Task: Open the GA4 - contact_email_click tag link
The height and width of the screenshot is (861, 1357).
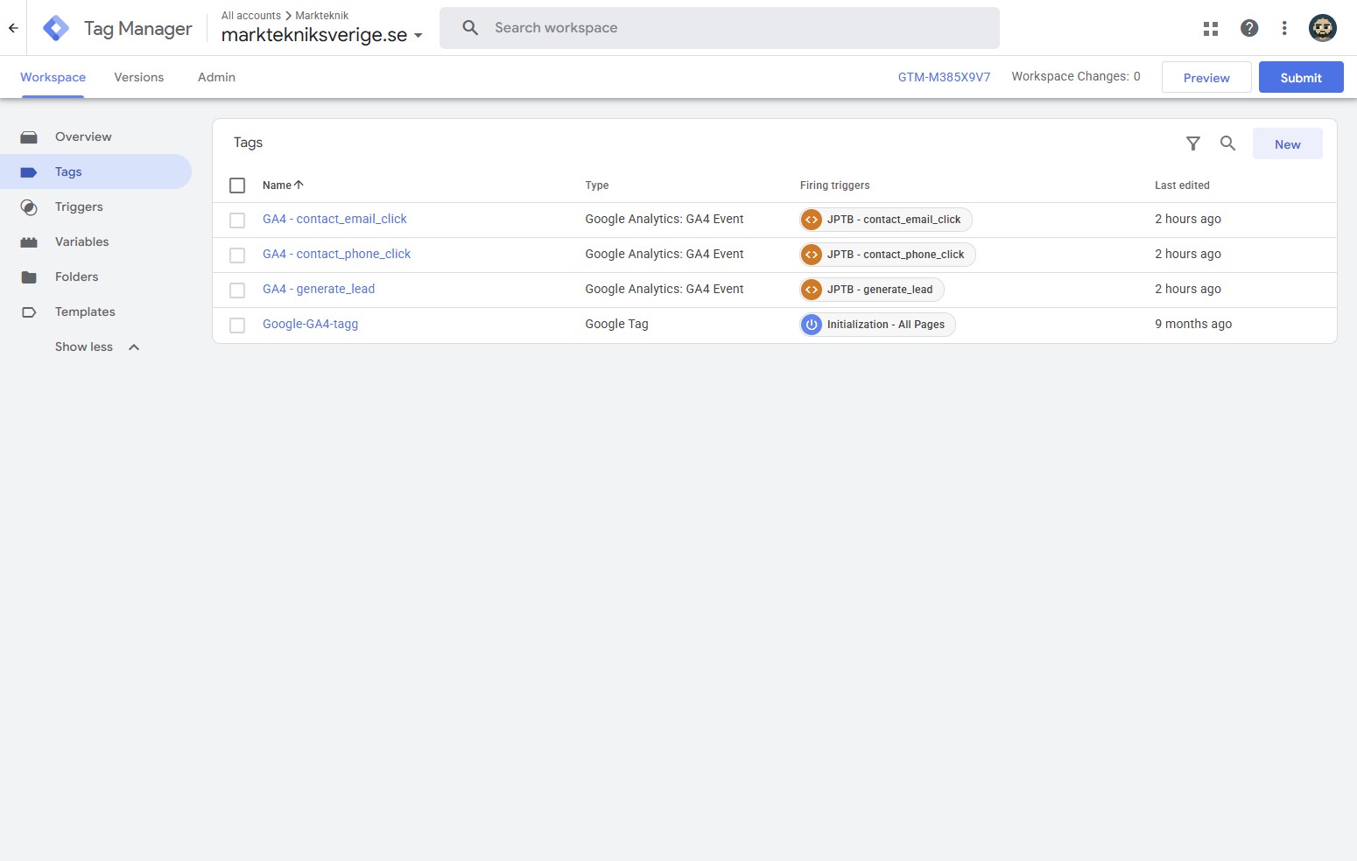Action: [x=334, y=219]
